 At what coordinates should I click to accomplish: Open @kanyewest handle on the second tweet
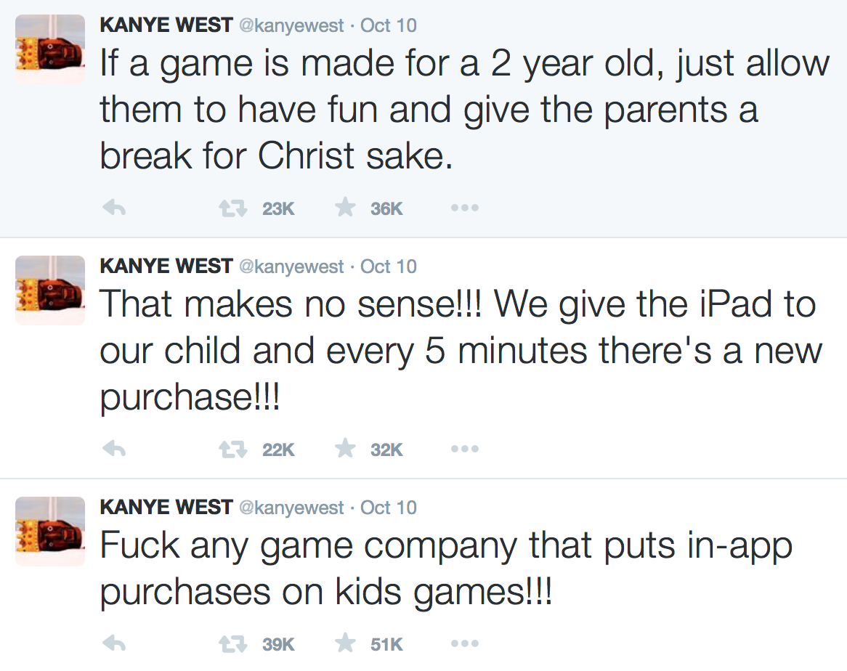coord(291,267)
